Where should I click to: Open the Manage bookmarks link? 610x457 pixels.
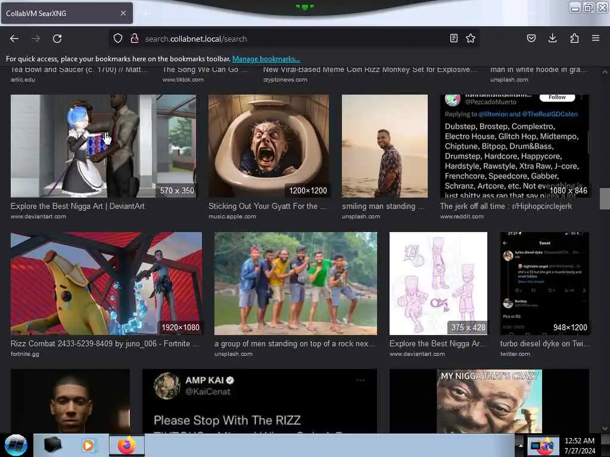click(266, 59)
